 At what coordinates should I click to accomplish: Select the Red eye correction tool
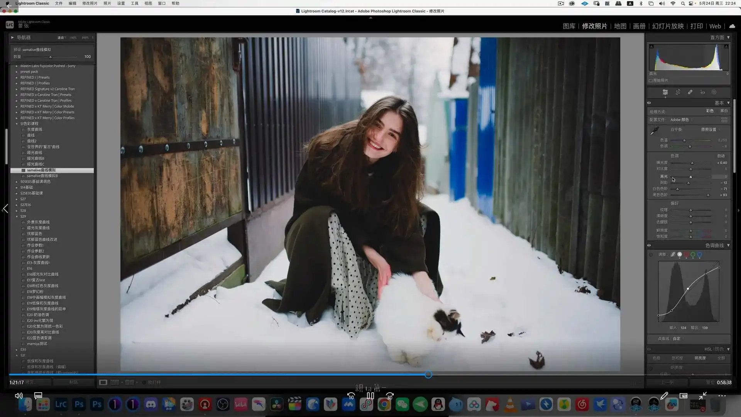[702, 92]
